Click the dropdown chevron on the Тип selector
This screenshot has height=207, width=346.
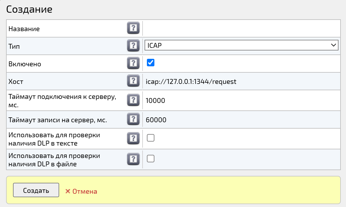334,45
